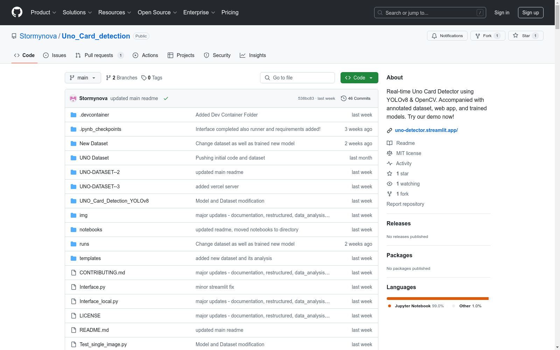Viewport: 560px width, 350px height.
Task: Click the Sign in link
Action: tap(502, 13)
